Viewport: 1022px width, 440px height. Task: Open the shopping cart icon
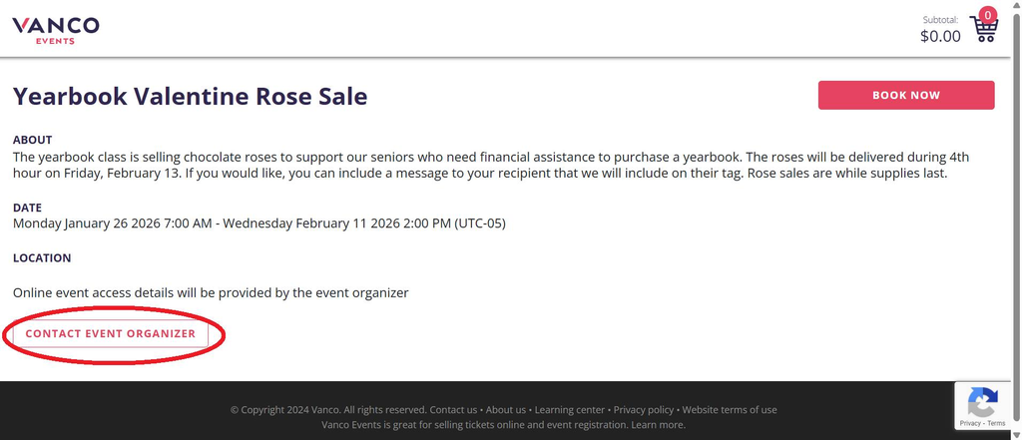[983, 30]
